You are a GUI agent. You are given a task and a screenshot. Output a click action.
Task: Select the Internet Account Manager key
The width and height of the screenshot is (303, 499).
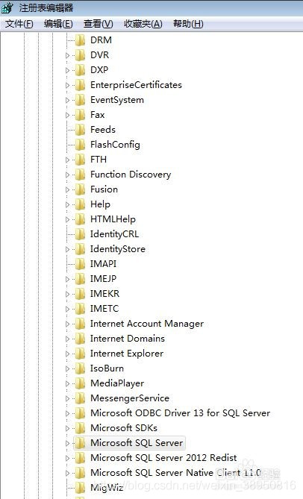pos(147,324)
